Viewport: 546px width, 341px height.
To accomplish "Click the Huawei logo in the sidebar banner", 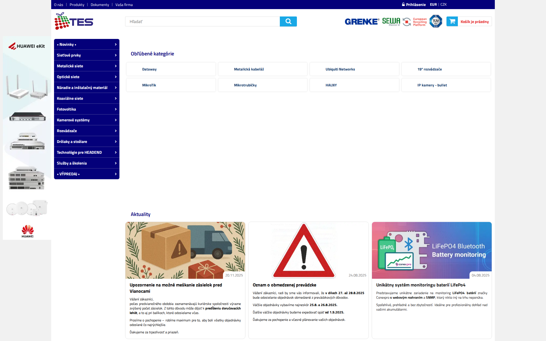I will (27, 231).
